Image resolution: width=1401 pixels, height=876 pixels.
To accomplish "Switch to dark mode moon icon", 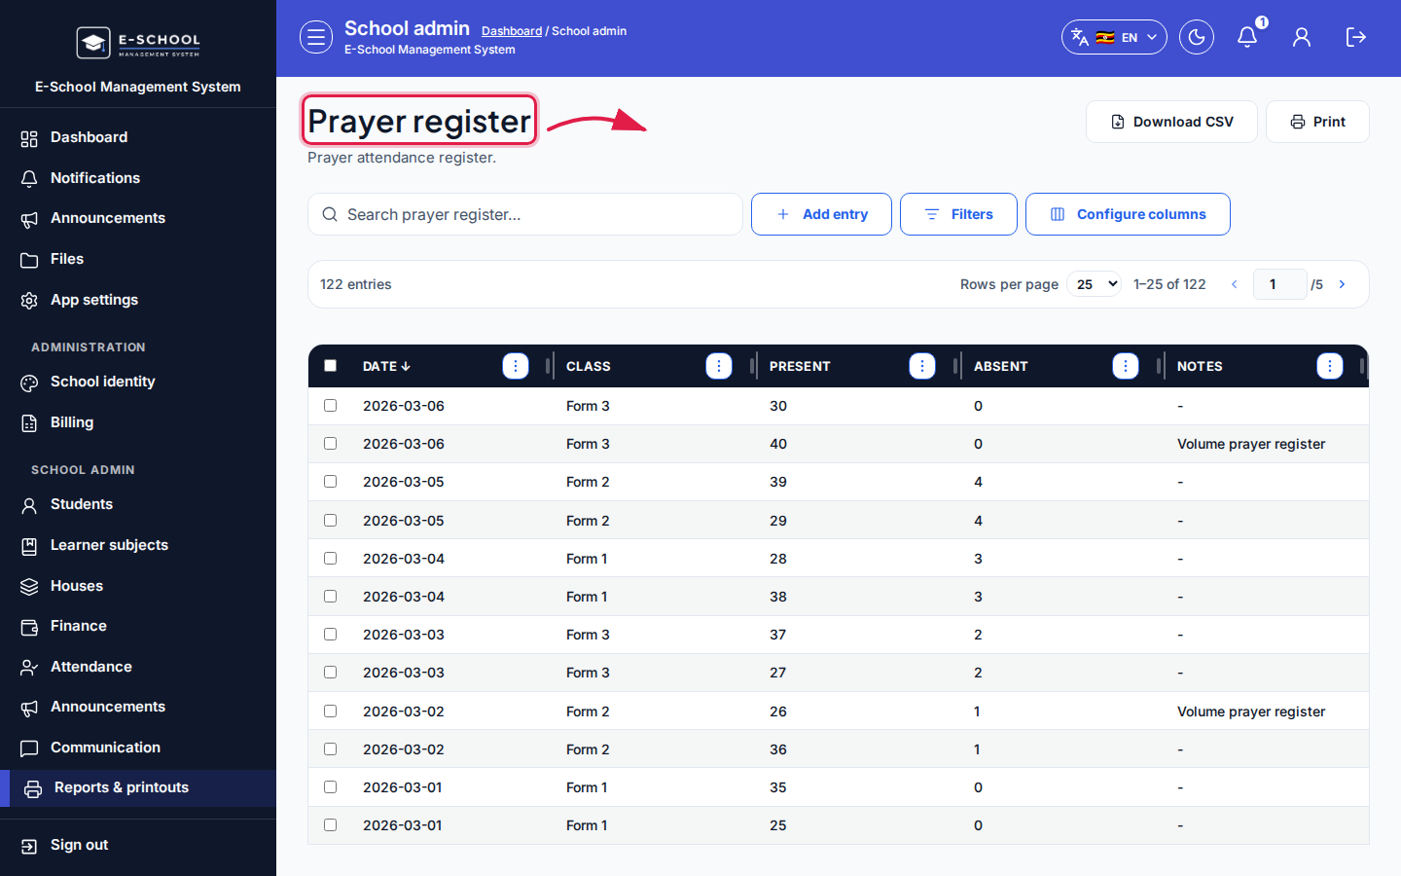I will tap(1197, 37).
